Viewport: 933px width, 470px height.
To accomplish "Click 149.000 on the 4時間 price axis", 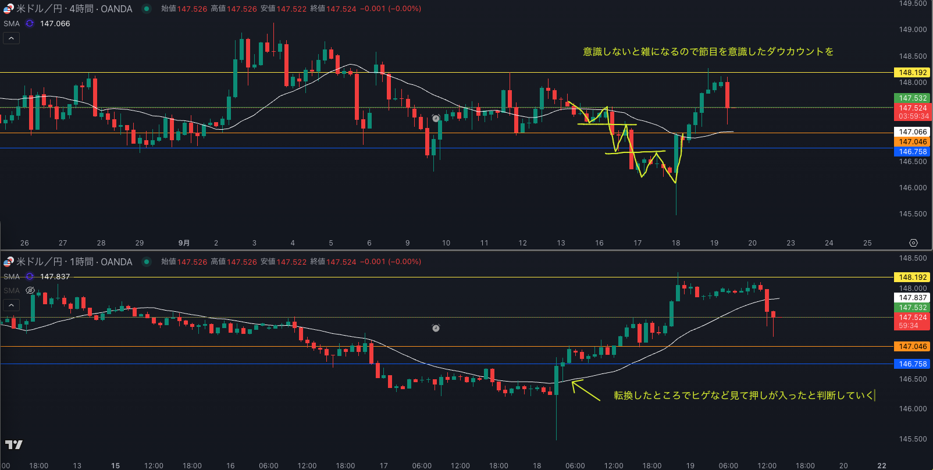I will 913,29.
